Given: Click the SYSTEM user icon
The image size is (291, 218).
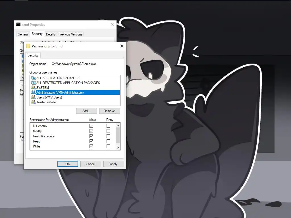Looking at the screenshot, I should pos(34,87).
